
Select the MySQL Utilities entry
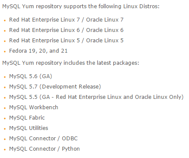tap(29, 128)
